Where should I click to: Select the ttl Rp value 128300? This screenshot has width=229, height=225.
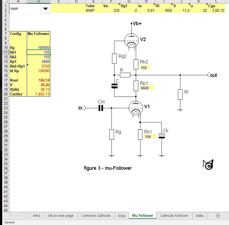pos(39,71)
